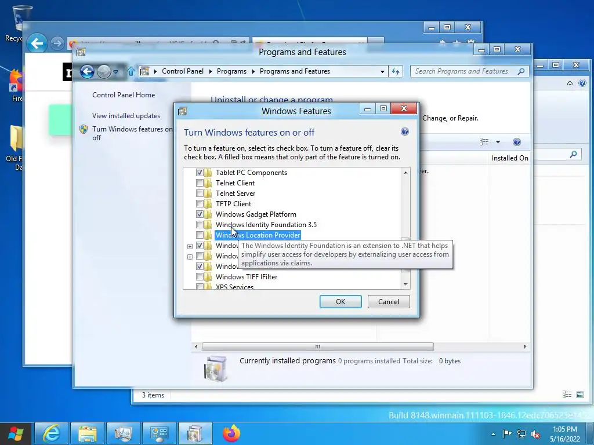The image size is (594, 445).
Task: Check Windows Identity Foundation 3.5 checkbox
Action: coord(200,225)
